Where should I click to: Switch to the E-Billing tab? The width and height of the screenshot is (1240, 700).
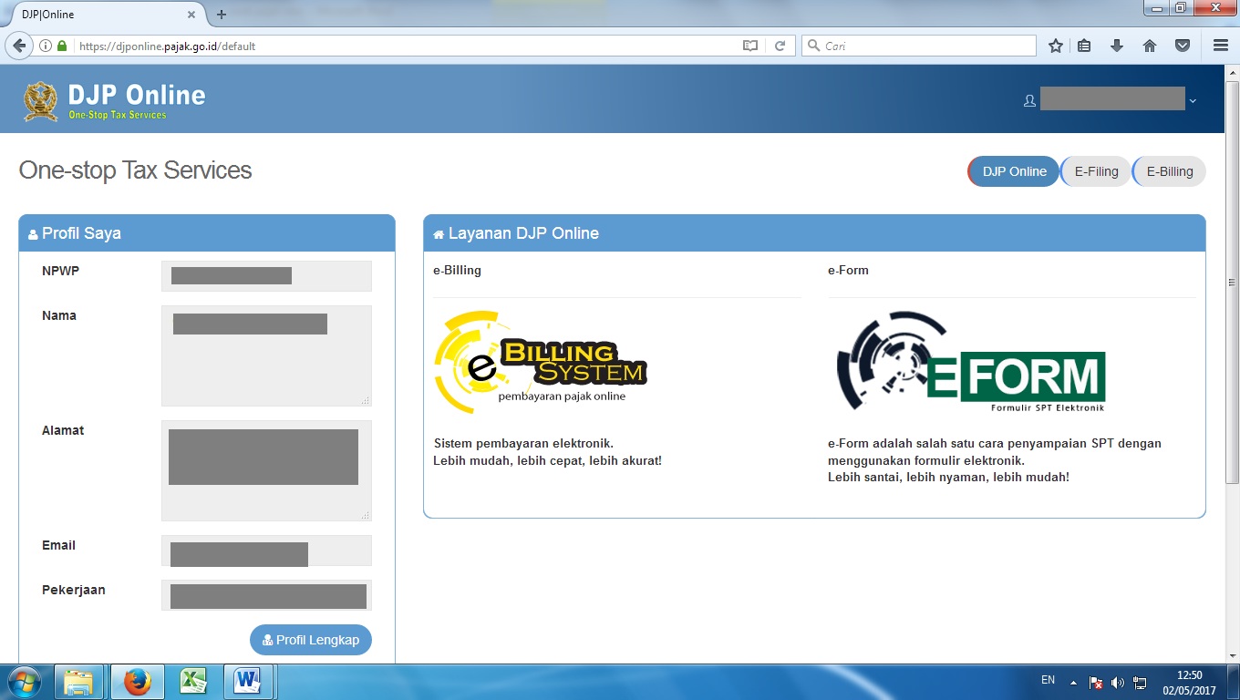click(1170, 171)
